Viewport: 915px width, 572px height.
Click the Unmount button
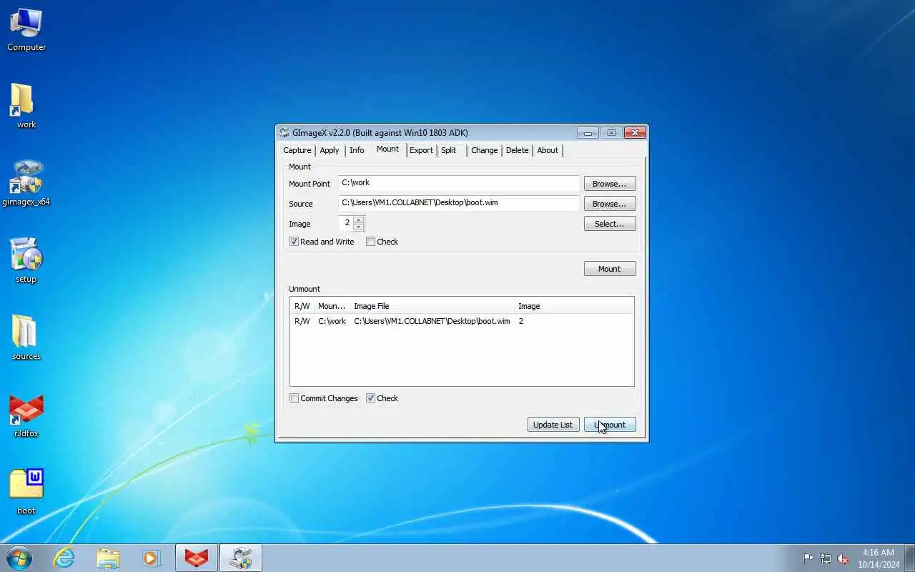[x=610, y=425]
